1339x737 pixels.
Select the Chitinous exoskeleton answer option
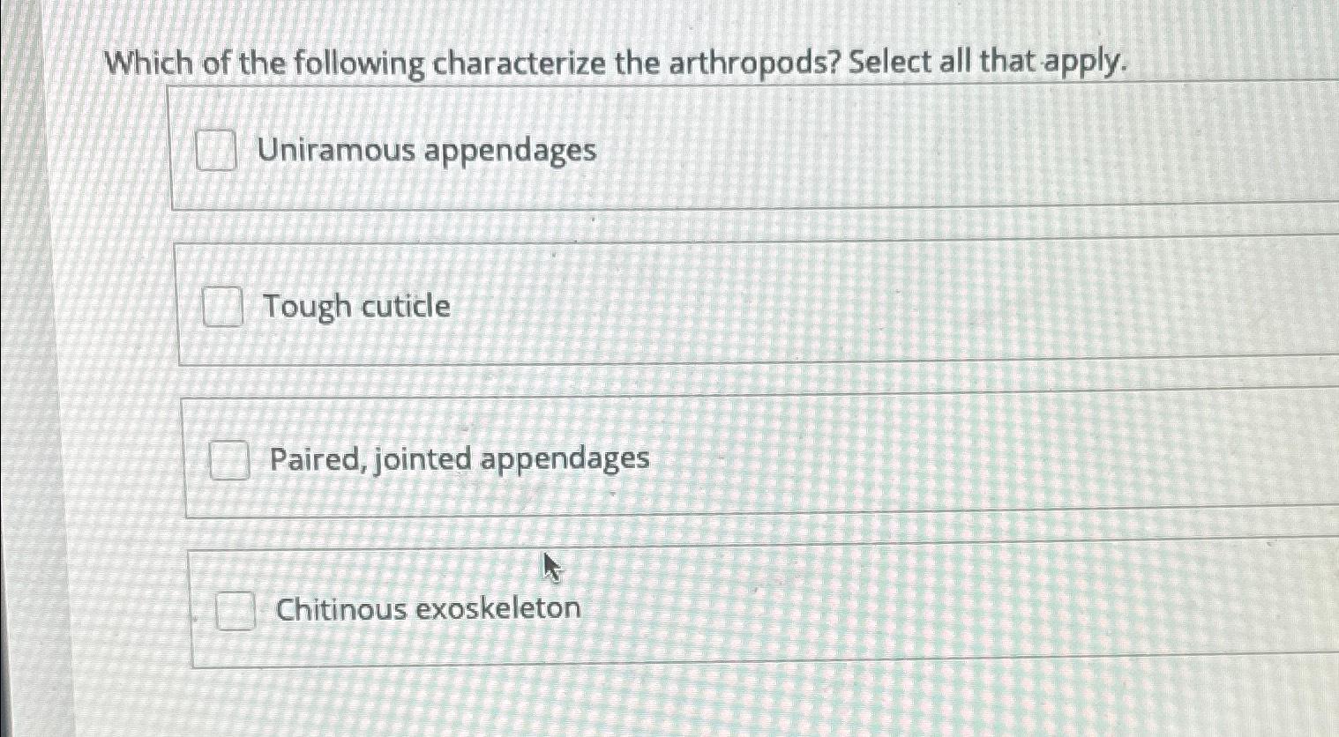[x=428, y=609]
